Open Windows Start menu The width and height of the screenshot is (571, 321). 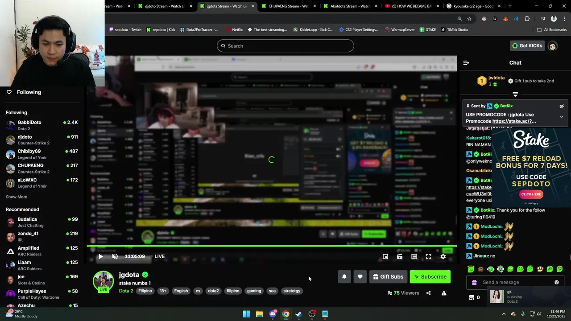click(x=246, y=314)
